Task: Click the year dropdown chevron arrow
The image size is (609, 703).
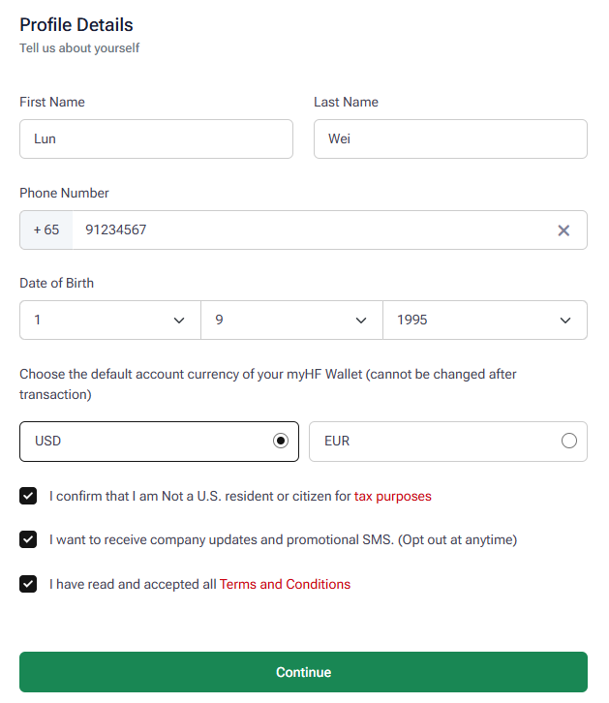Action: (565, 321)
